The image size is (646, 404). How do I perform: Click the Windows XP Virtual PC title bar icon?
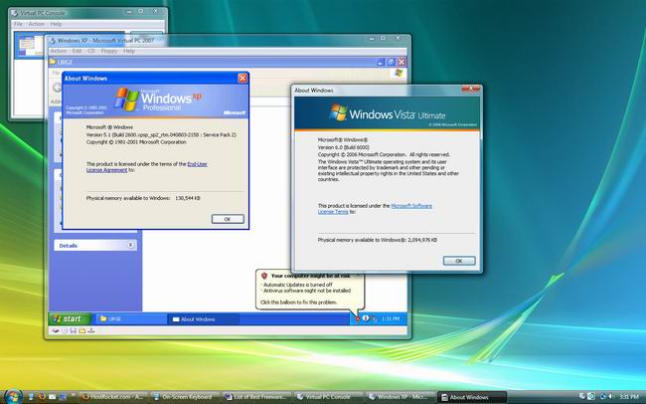[52, 41]
